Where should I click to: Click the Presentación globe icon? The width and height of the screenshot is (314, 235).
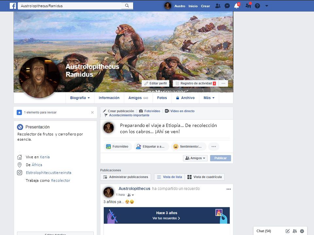tap(20, 127)
